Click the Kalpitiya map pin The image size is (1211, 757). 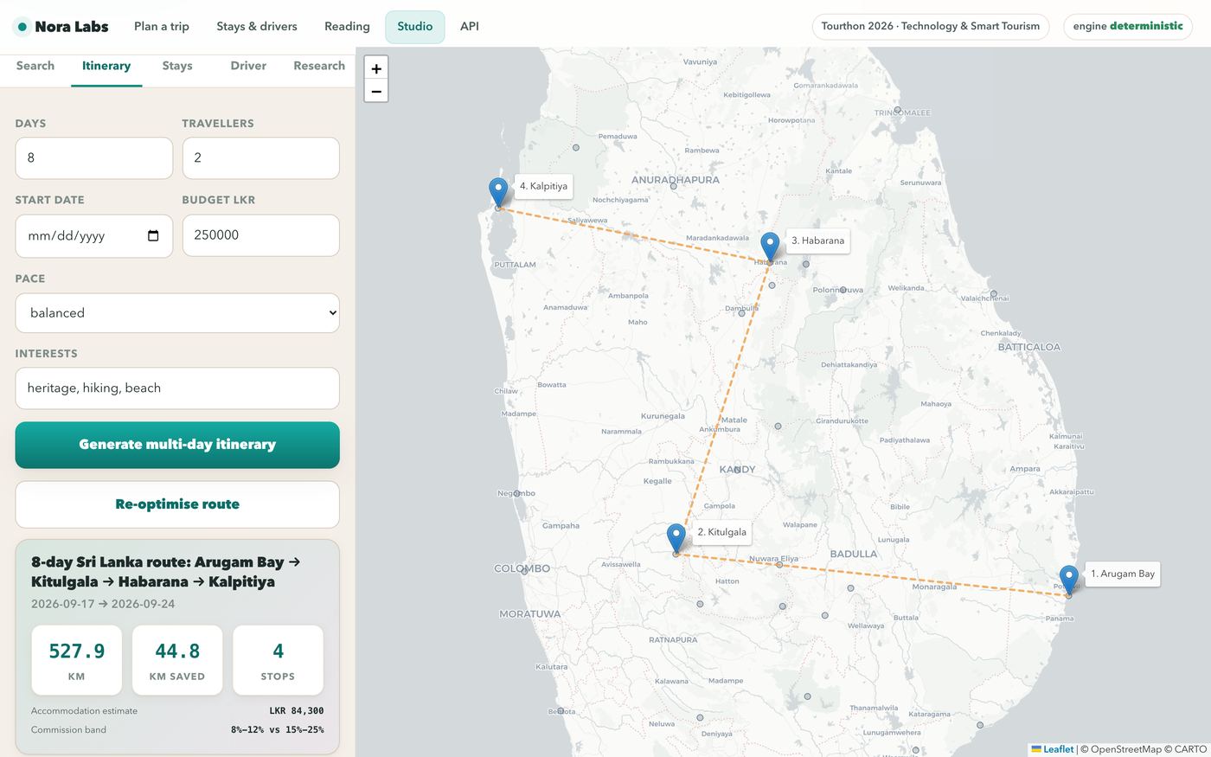(498, 193)
